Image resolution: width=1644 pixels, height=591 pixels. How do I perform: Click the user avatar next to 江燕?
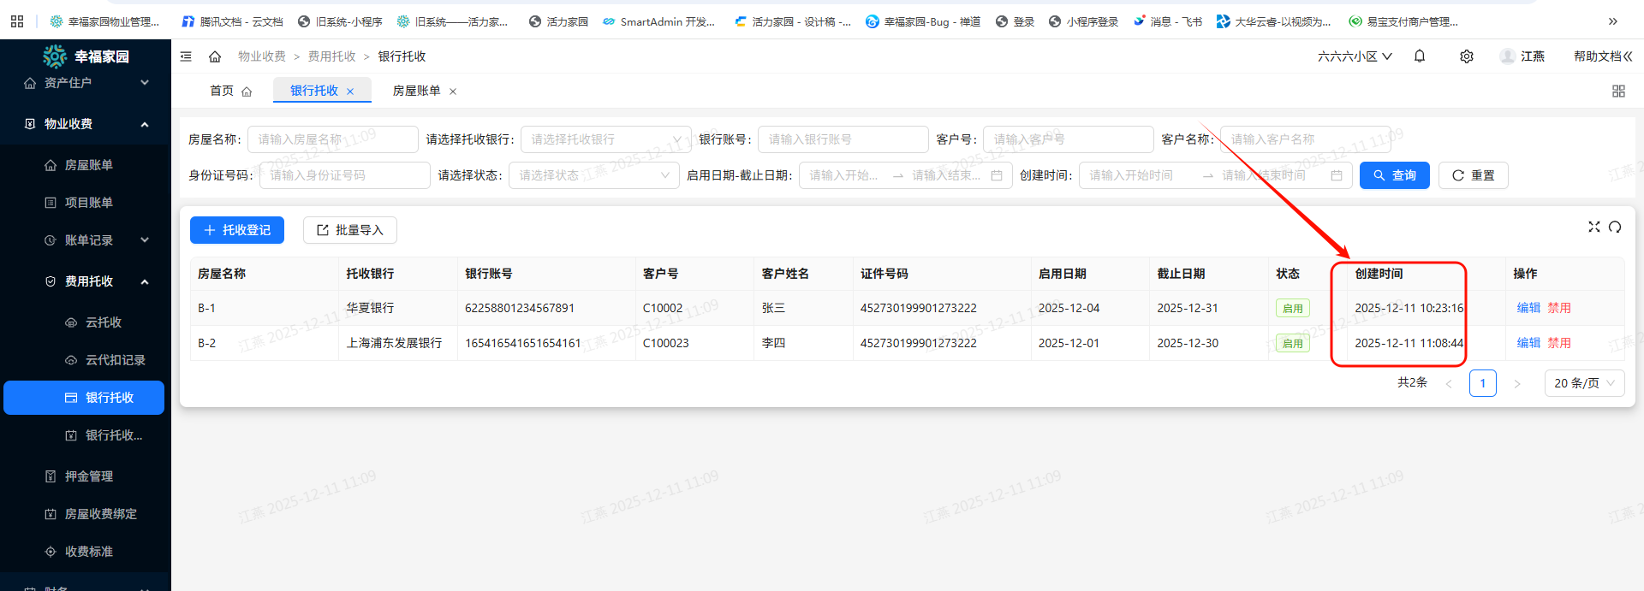pyautogui.click(x=1508, y=56)
